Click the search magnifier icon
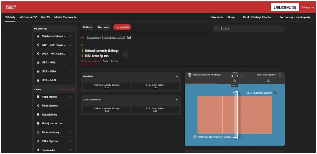The image size is (317, 154). click(216, 29)
